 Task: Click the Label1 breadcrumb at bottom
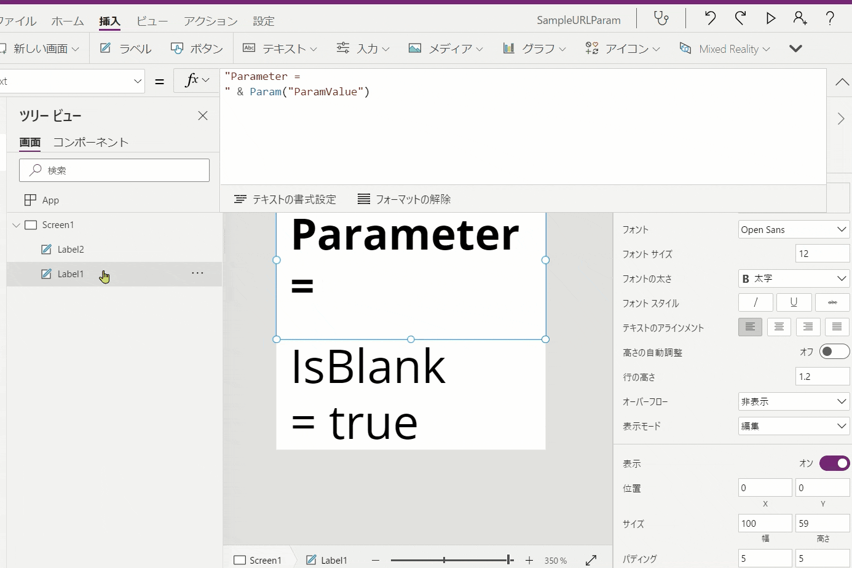coord(327,560)
